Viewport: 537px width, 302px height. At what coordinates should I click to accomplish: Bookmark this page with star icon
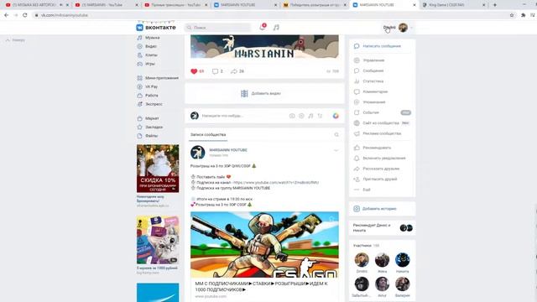click(x=512, y=15)
